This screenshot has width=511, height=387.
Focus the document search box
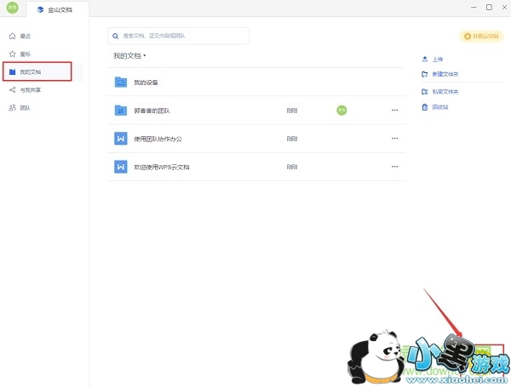(178, 36)
